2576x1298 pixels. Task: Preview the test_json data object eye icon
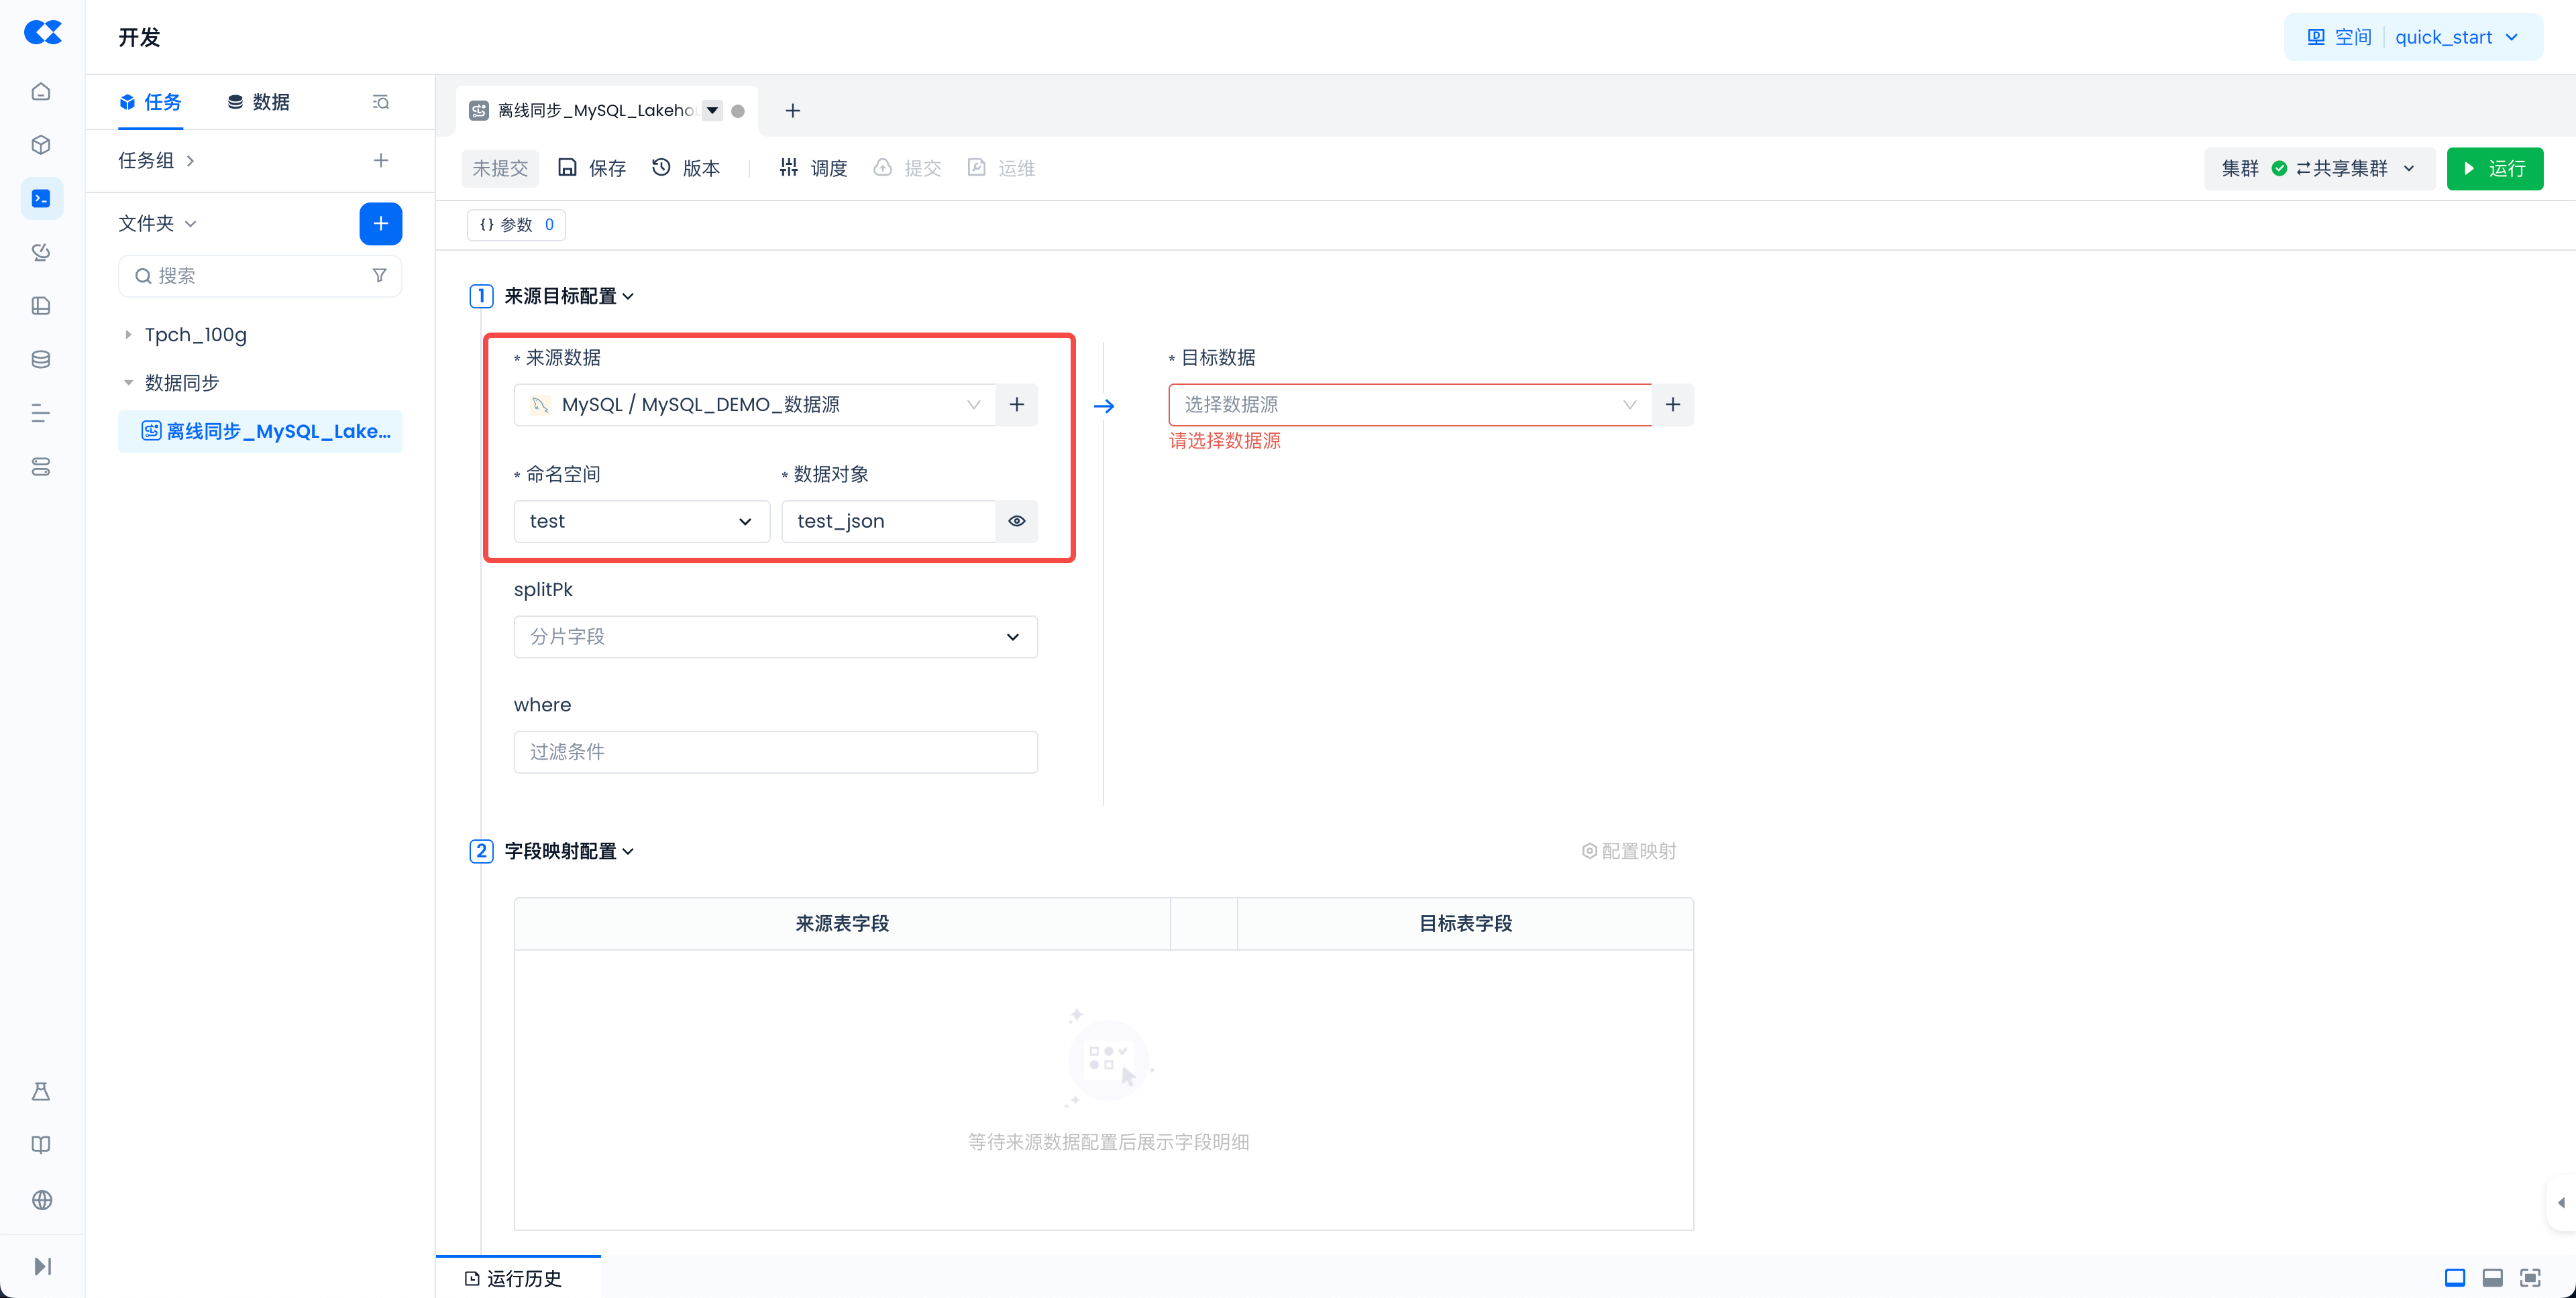click(x=1017, y=522)
